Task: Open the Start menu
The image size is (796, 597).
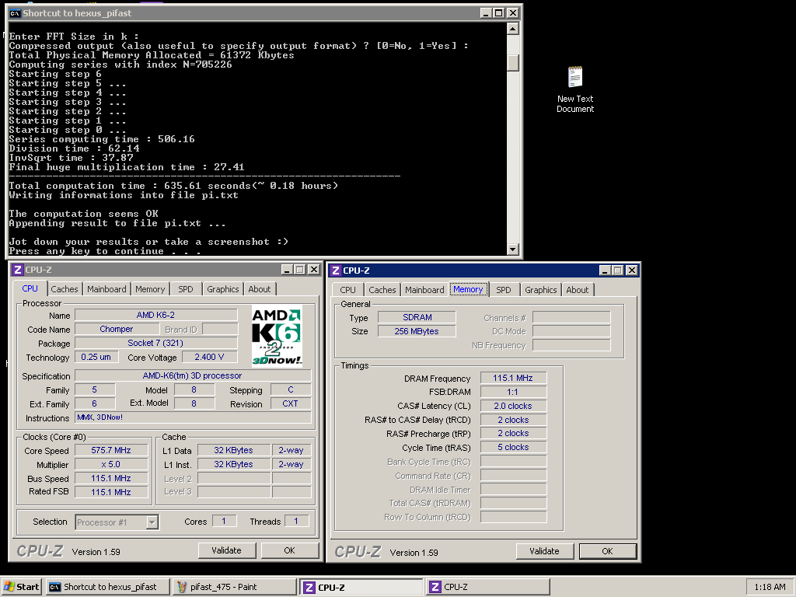Action: (x=21, y=587)
